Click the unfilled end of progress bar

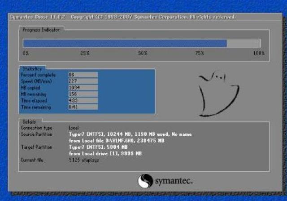244,43
